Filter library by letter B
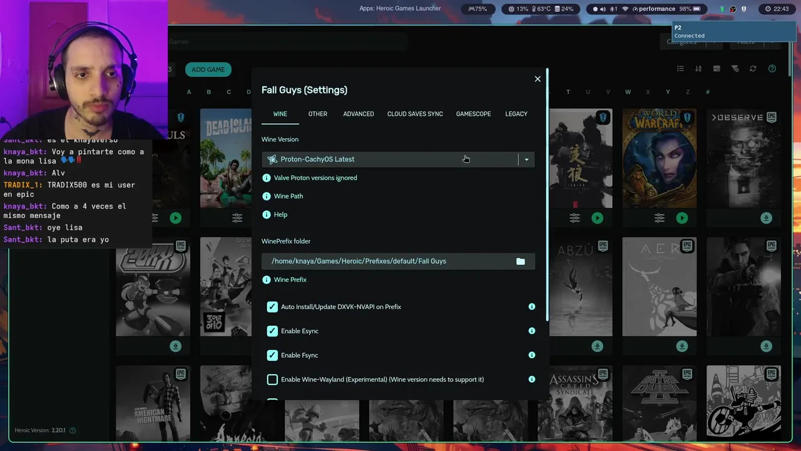Screen dimensions: 801x451 [209, 92]
